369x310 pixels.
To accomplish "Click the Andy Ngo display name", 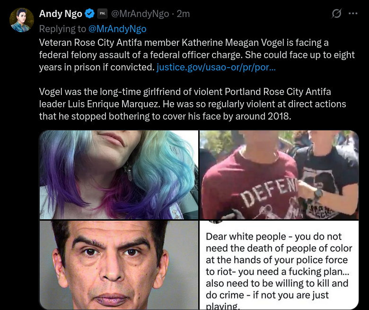I will coord(61,14).
